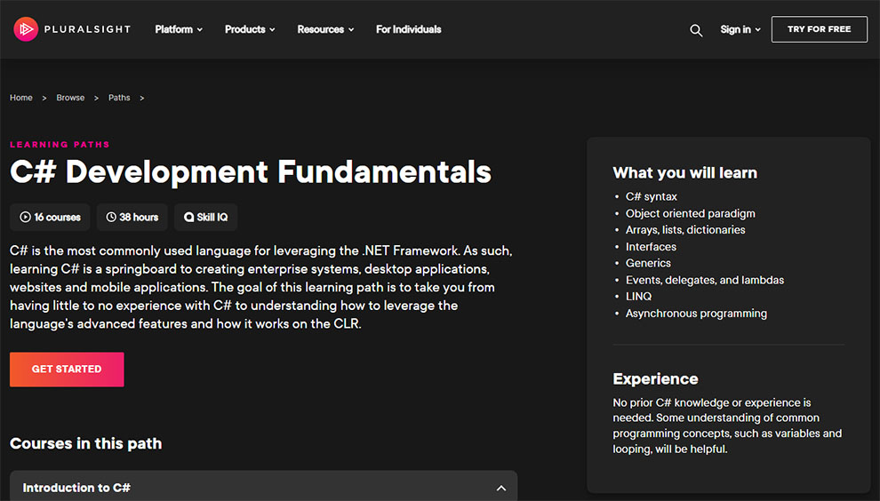Screen dimensions: 880x501
Task: Open the Paths breadcrumb link
Action: [119, 98]
